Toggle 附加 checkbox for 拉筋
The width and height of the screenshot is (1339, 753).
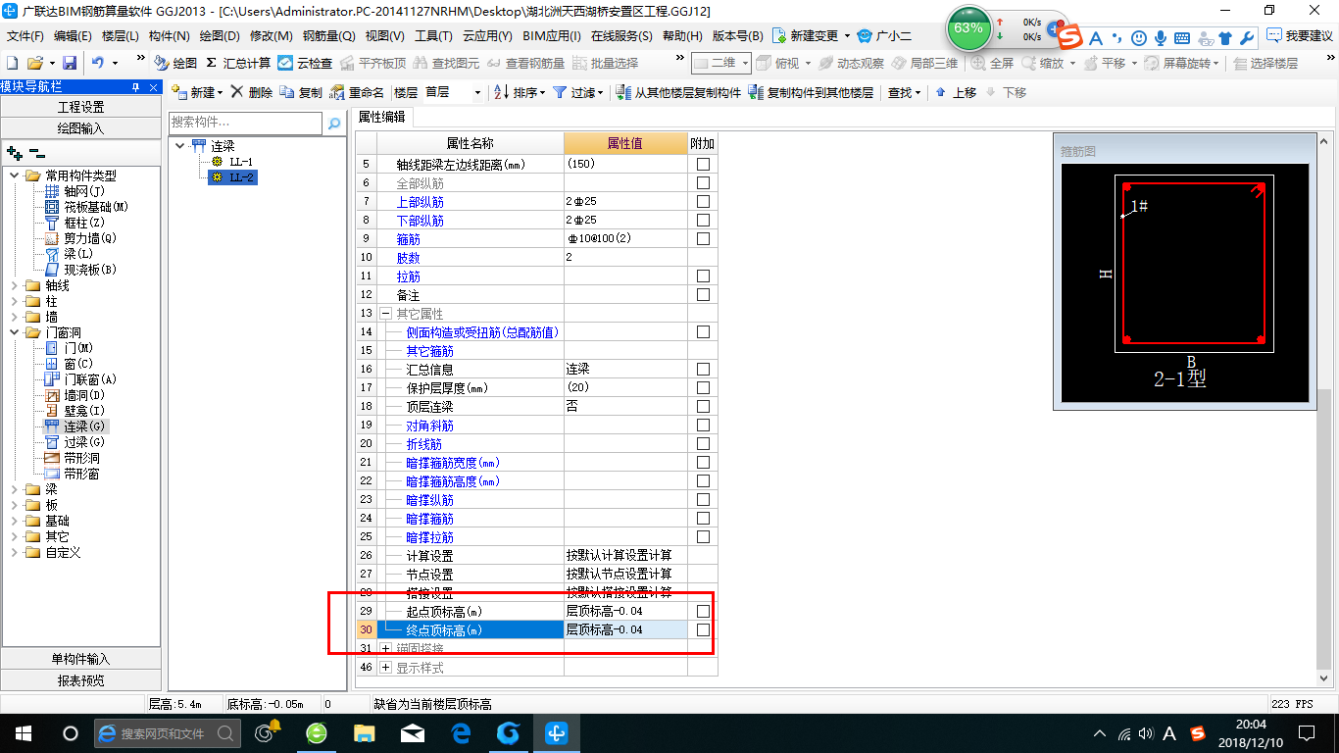tap(703, 276)
